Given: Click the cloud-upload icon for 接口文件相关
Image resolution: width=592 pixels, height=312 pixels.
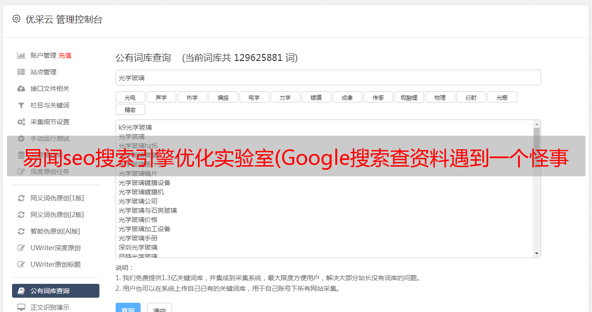Looking at the screenshot, I should (21, 89).
